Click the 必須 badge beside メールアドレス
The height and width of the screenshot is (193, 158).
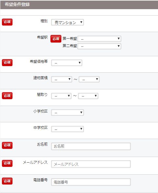coord(7,163)
